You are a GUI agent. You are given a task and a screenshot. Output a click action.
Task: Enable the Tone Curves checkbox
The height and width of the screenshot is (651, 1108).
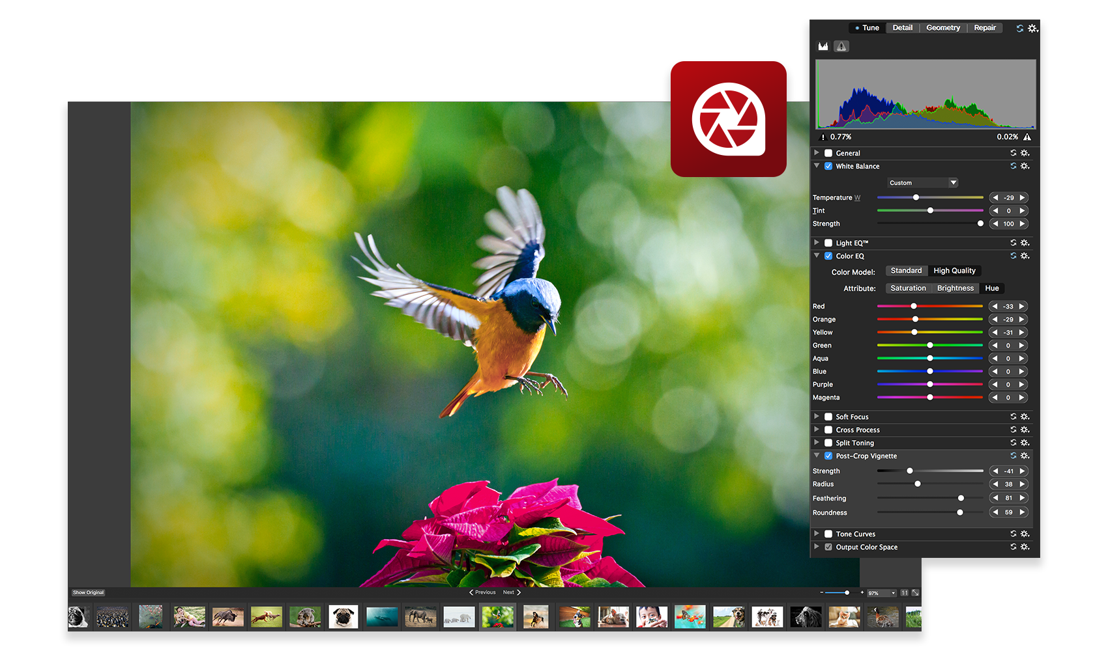pyautogui.click(x=828, y=534)
